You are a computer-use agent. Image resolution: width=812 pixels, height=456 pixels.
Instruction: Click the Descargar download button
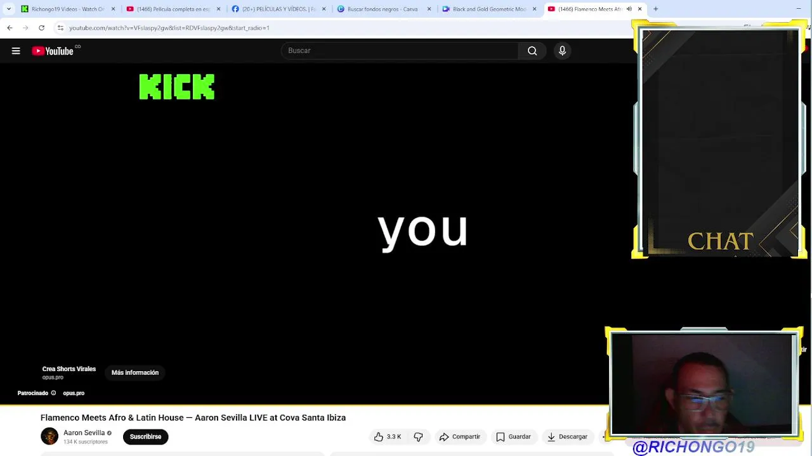point(567,436)
